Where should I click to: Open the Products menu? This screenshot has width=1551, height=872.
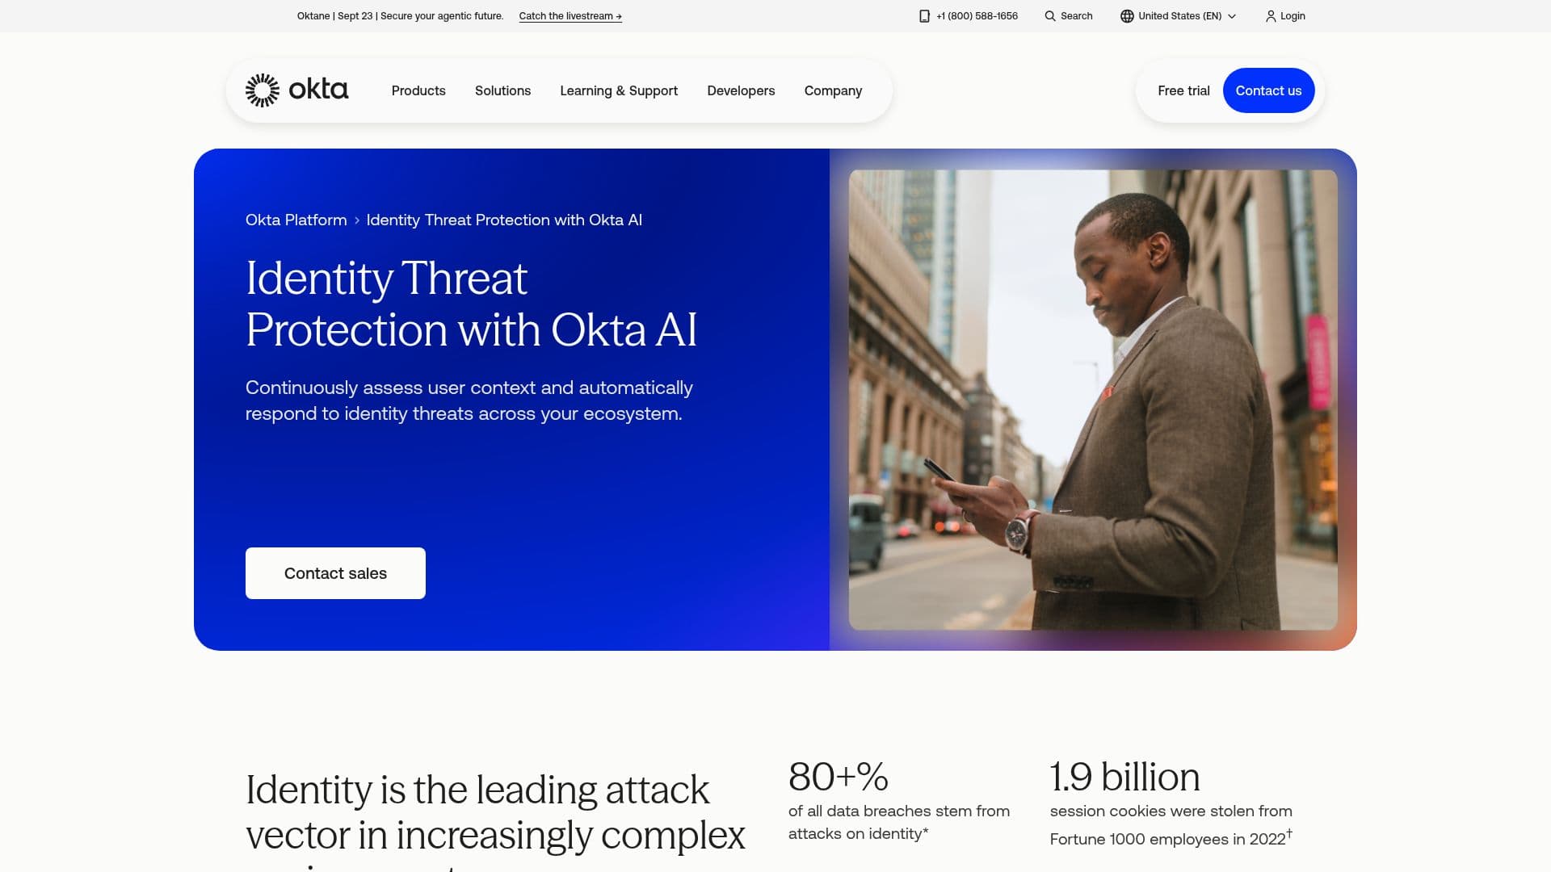tap(418, 90)
